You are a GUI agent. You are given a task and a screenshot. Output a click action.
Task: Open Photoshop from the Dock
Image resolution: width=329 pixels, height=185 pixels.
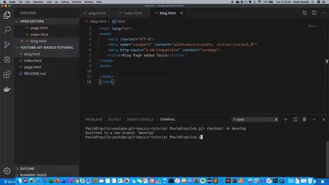[x=276, y=181]
